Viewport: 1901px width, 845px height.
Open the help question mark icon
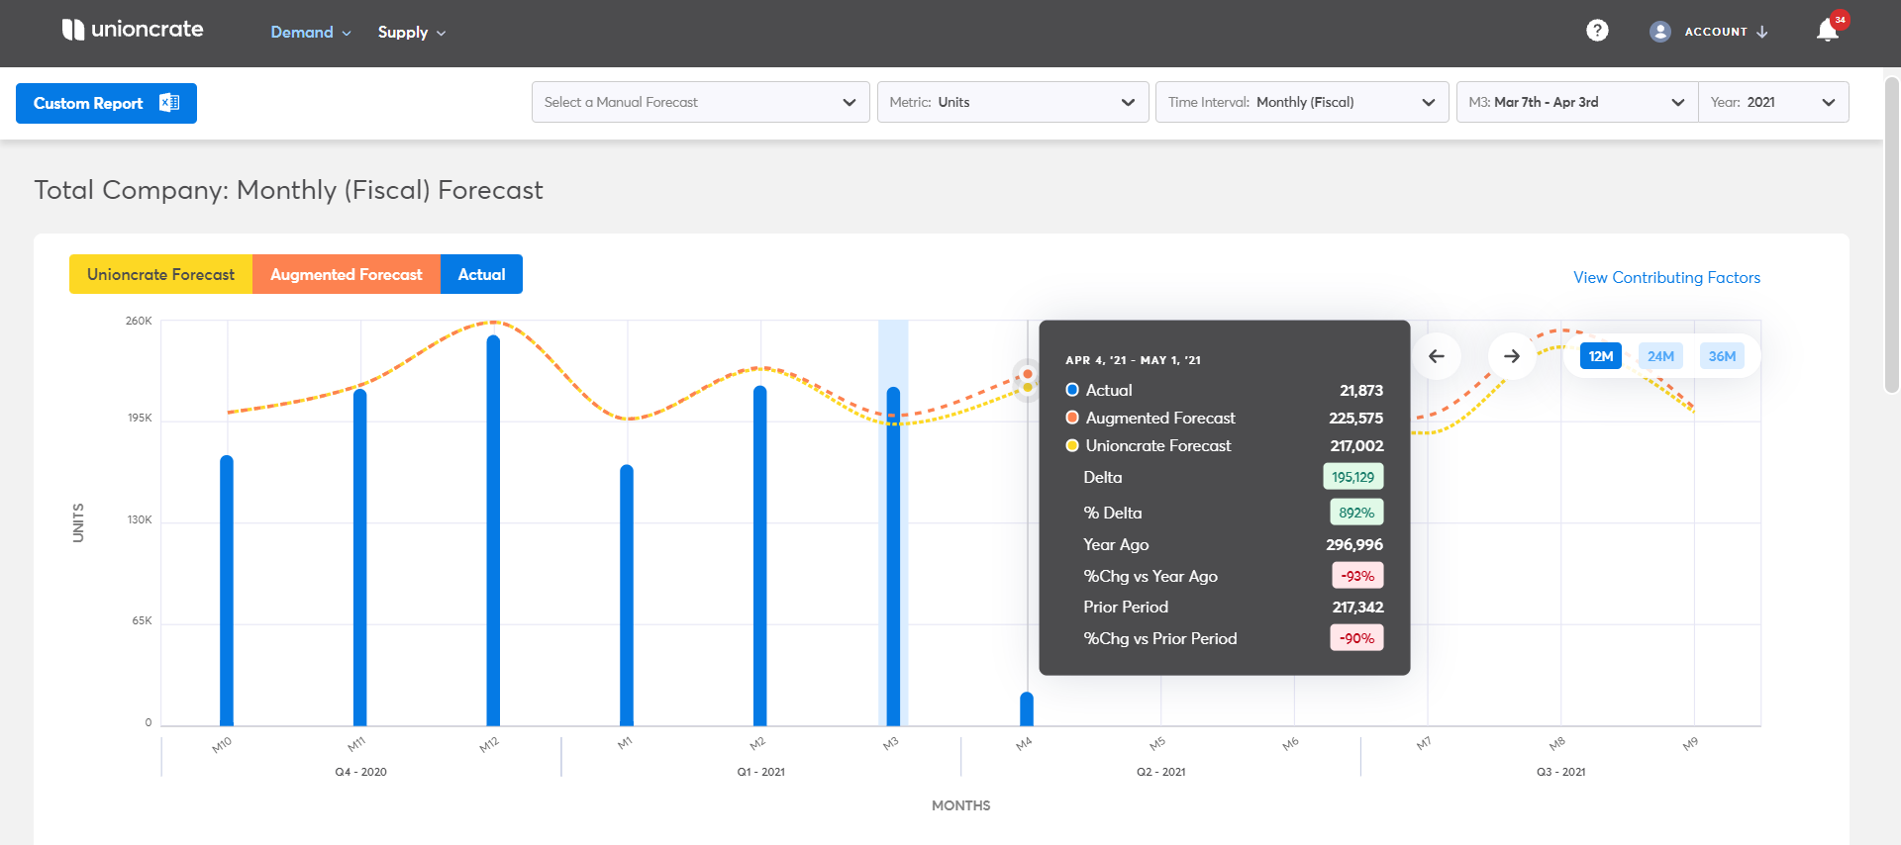pos(1596,31)
